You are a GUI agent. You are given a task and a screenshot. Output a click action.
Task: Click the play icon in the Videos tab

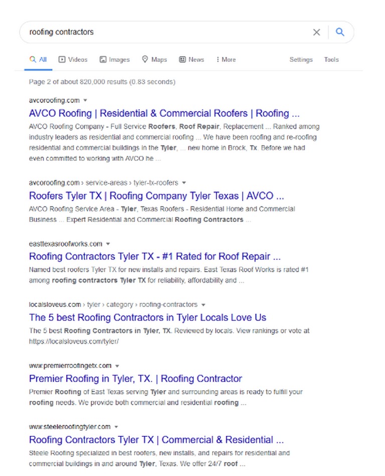(x=62, y=59)
